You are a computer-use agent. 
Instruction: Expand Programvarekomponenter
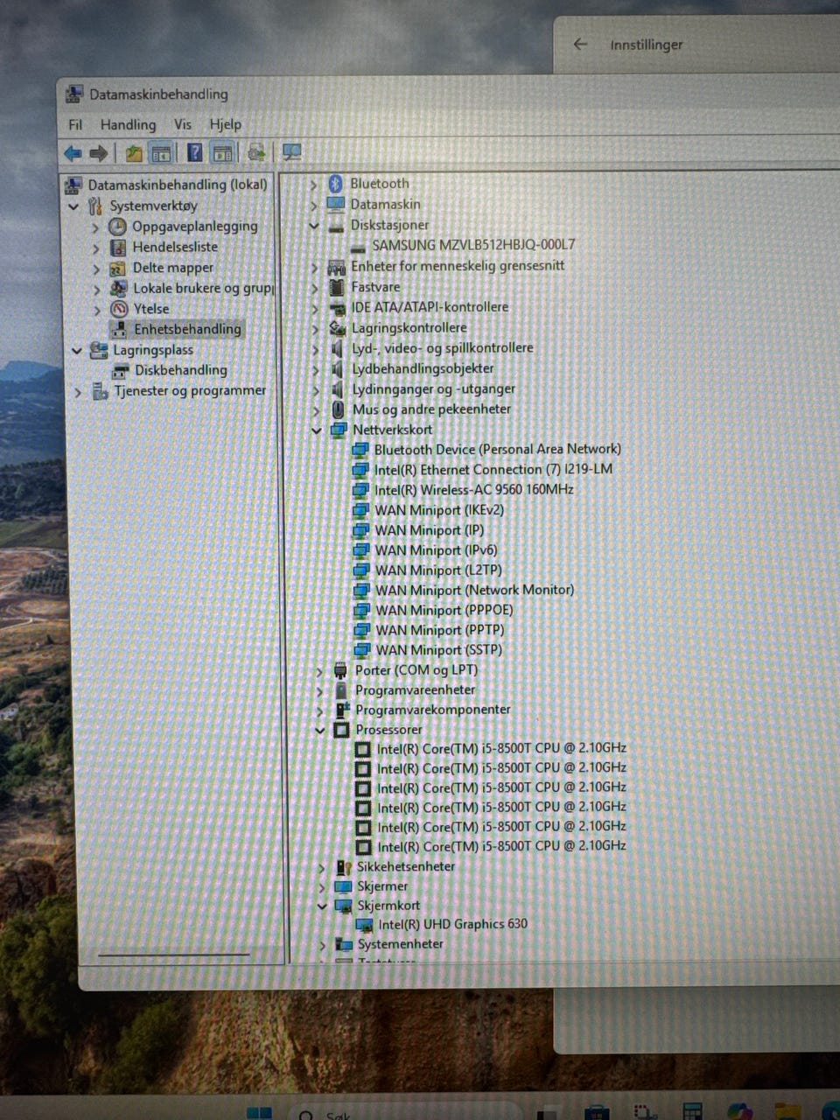319,710
